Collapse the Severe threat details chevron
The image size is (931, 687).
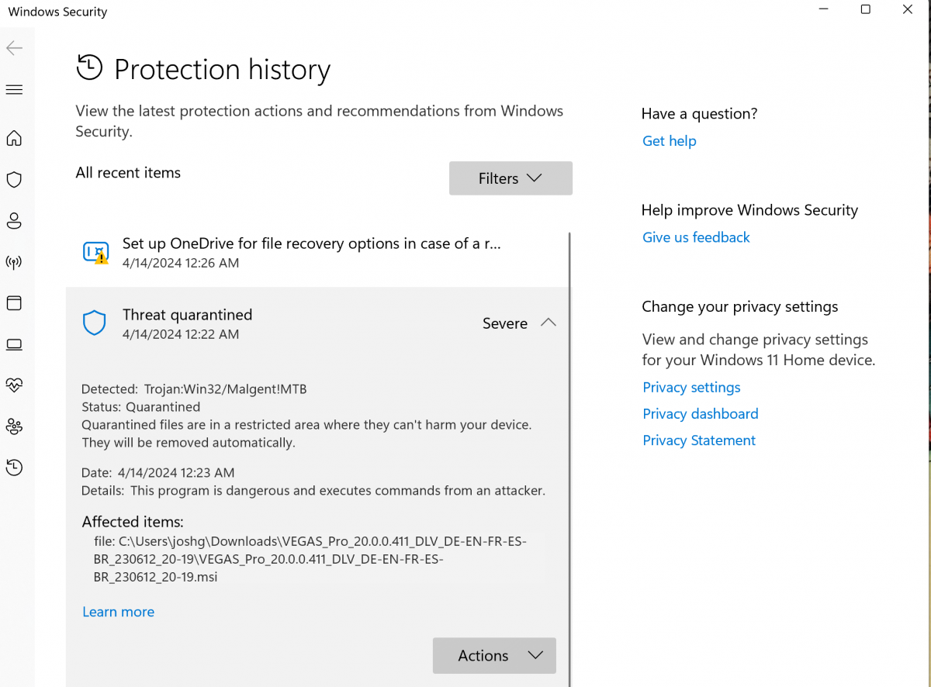click(x=548, y=323)
